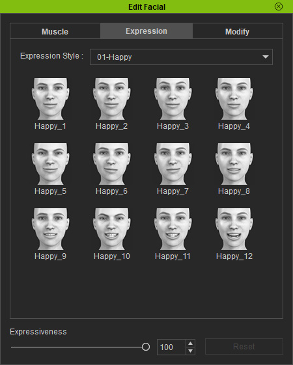This screenshot has width=293, height=365.
Task: Click the Expressiveness slider handle
Action: pyautogui.click(x=146, y=347)
